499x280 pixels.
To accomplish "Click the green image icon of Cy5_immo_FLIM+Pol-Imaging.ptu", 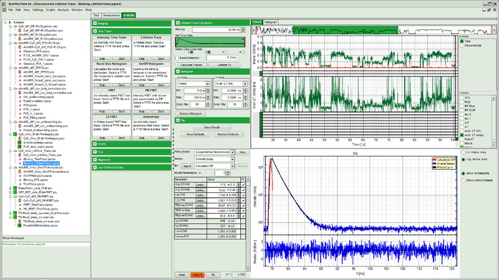I will (15, 134).
